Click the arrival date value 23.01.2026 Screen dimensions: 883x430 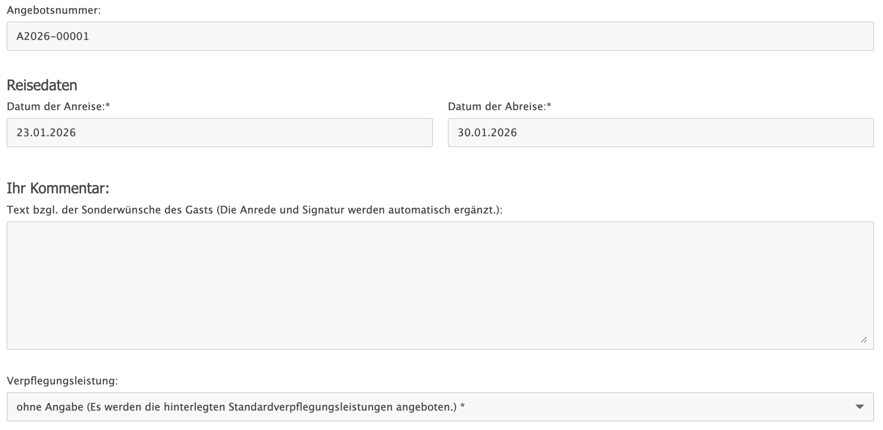click(46, 132)
